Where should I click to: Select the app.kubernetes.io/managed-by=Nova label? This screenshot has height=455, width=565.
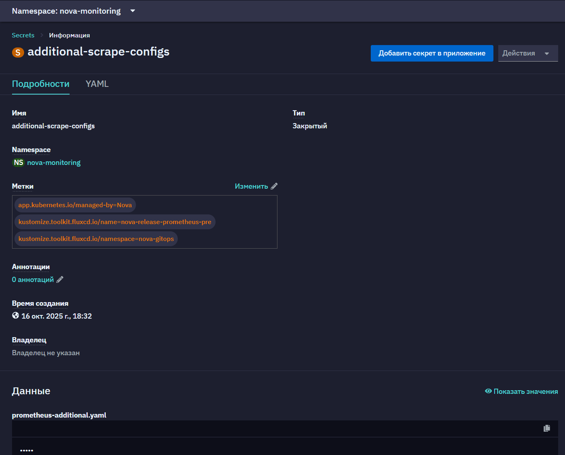(75, 205)
